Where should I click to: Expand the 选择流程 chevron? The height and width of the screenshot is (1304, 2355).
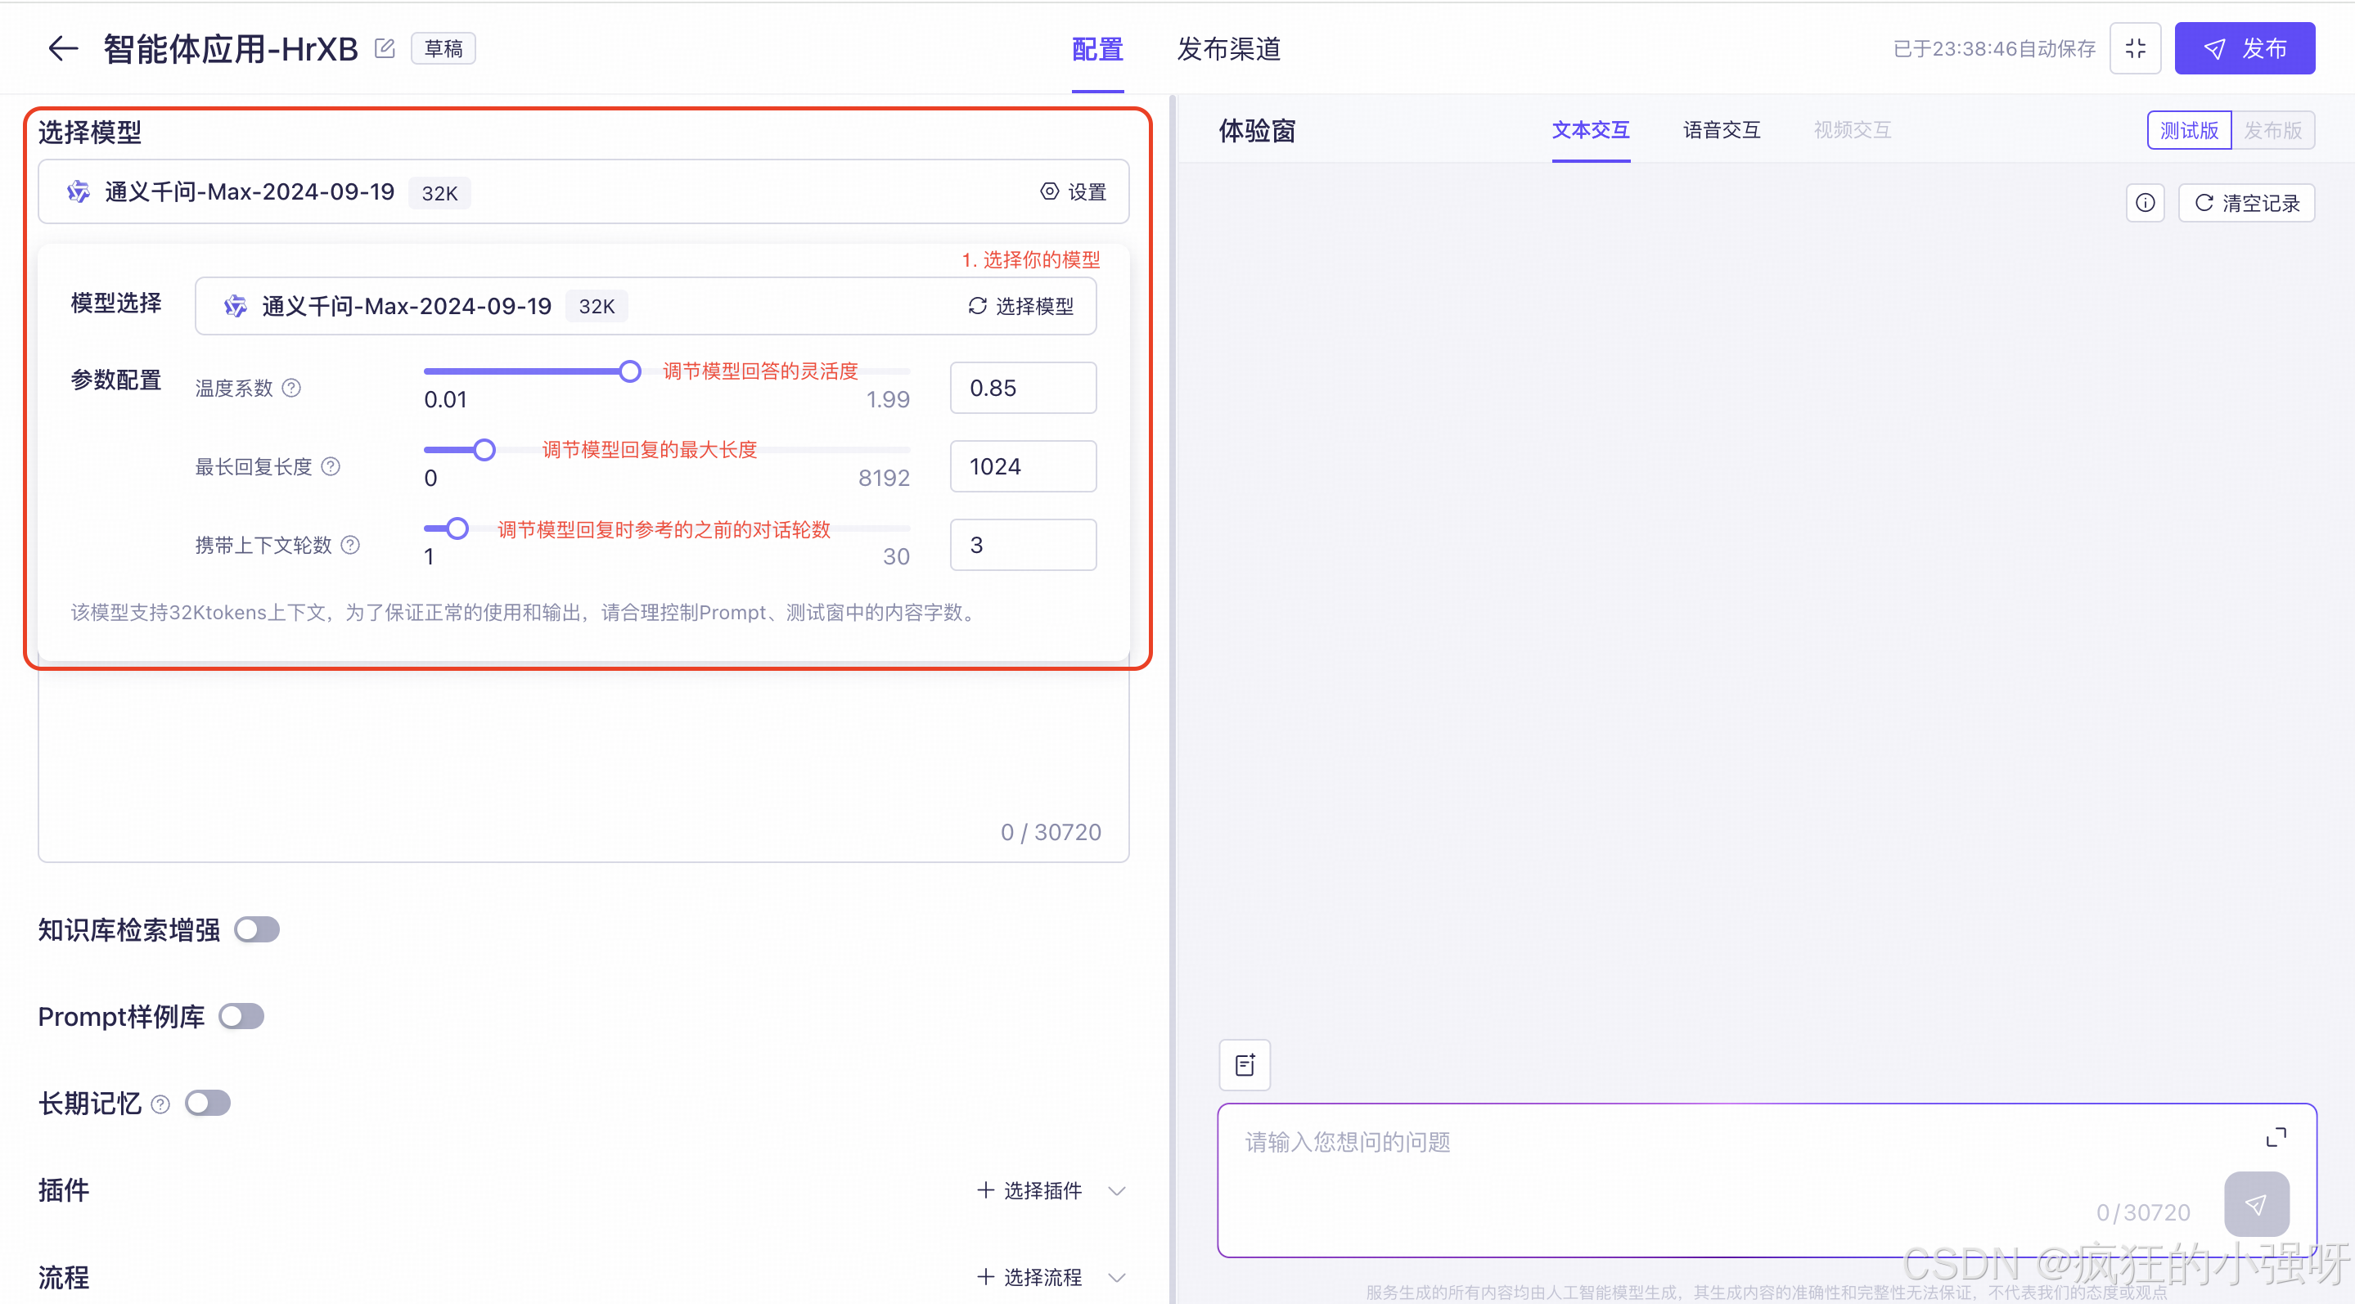1116,1278
